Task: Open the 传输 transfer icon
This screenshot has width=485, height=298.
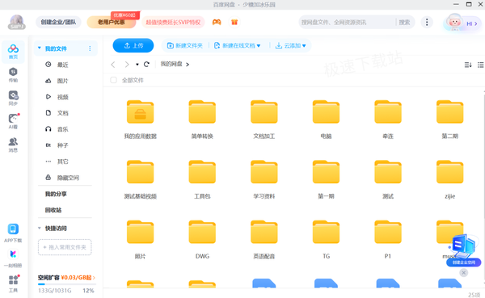Action: [x=13, y=75]
